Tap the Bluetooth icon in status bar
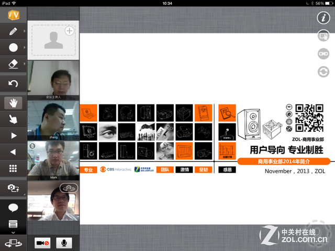 pos(312,3)
